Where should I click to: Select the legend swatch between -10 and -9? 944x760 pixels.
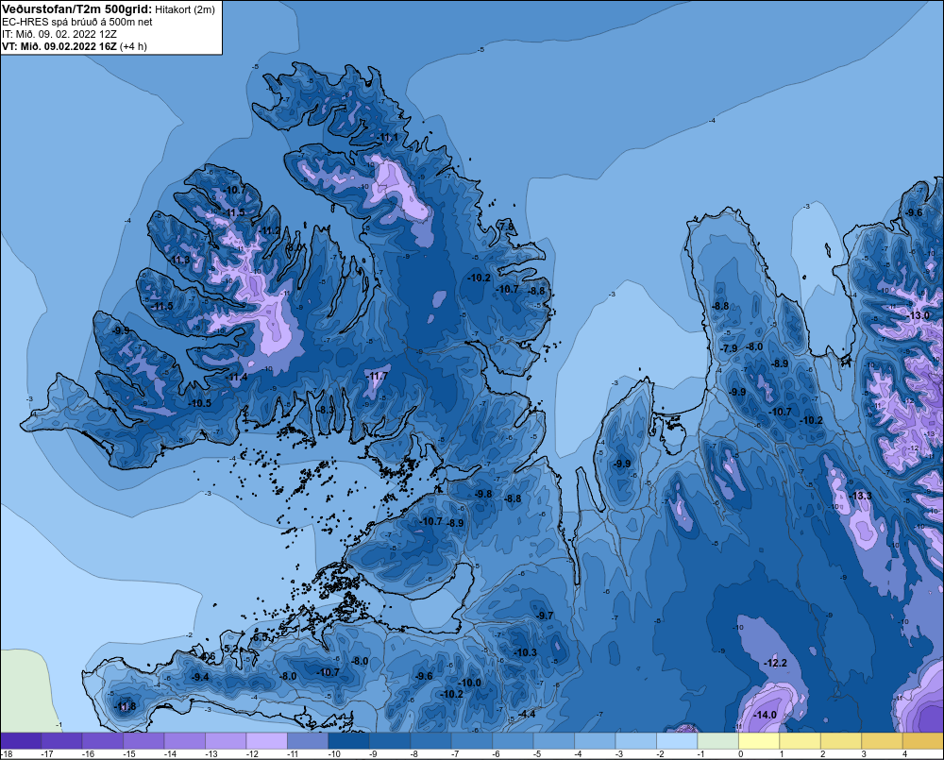tap(348, 741)
